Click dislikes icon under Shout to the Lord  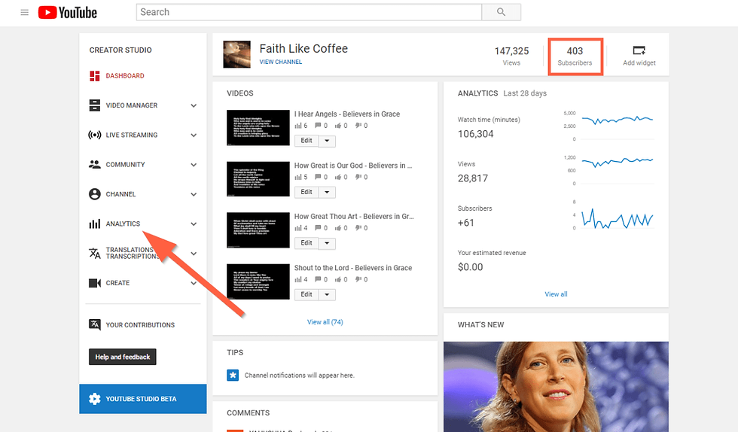point(358,279)
